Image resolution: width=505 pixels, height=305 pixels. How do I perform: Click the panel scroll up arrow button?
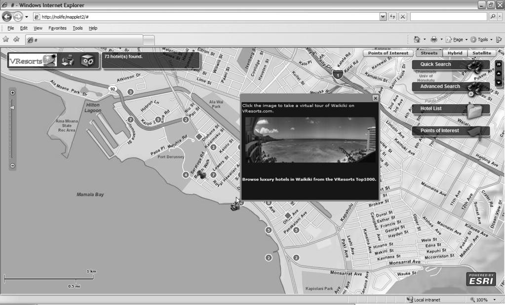click(x=499, y=74)
